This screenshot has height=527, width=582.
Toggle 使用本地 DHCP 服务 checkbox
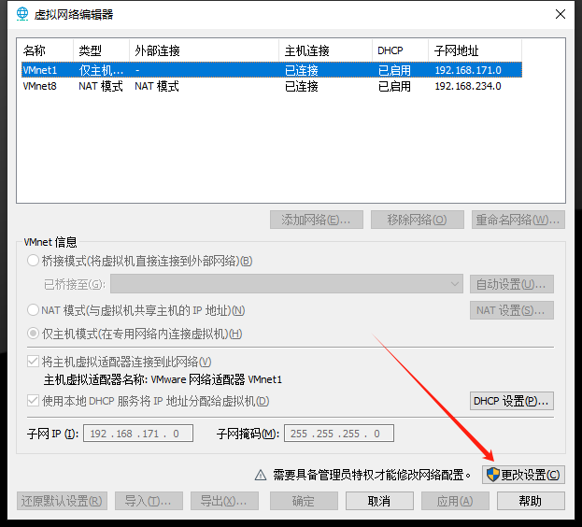pos(33,401)
